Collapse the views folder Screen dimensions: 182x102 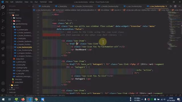[x=16, y=15]
